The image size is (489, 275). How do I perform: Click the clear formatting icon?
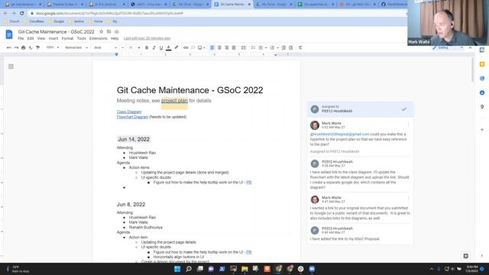point(300,47)
